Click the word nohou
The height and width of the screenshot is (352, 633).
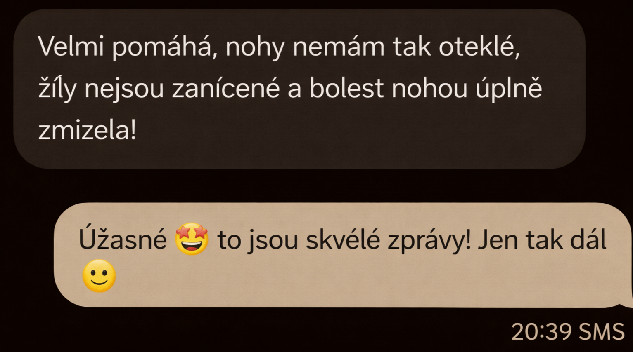click(429, 89)
